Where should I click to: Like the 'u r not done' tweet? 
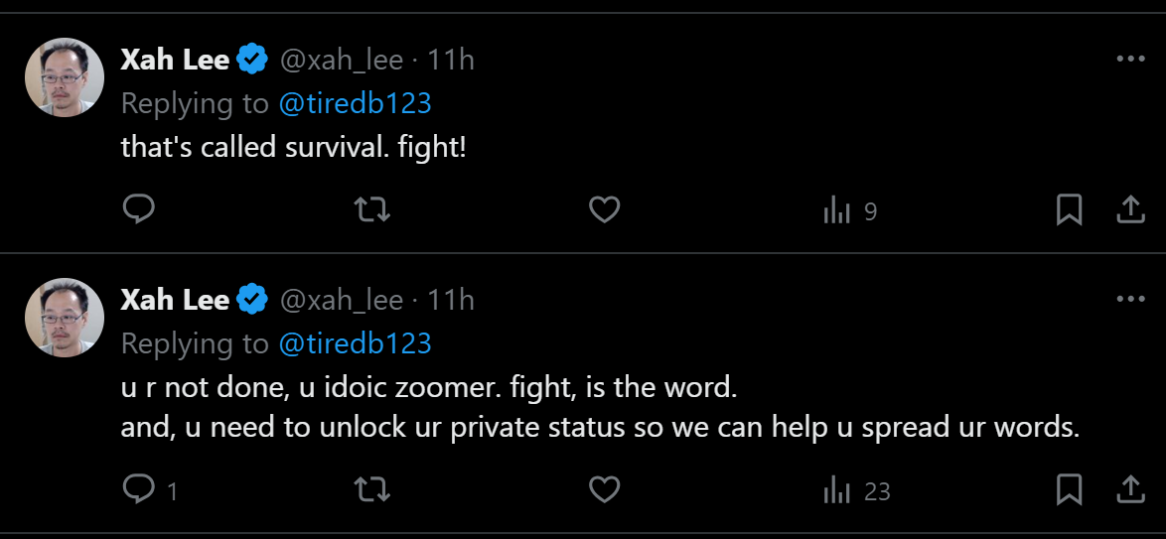click(x=605, y=489)
